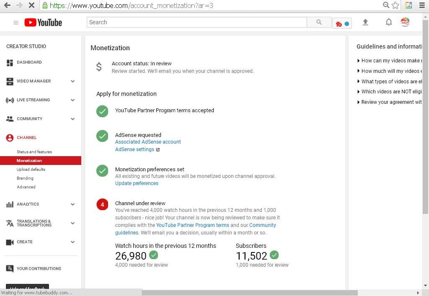Open AdSense settings link
The image size is (429, 296).
[x=134, y=149]
